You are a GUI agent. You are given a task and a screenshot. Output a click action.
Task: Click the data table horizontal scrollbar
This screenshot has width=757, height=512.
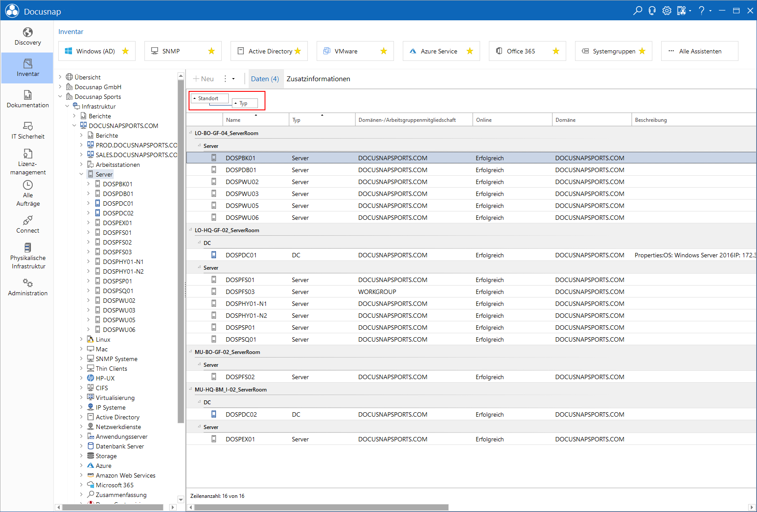click(322, 507)
